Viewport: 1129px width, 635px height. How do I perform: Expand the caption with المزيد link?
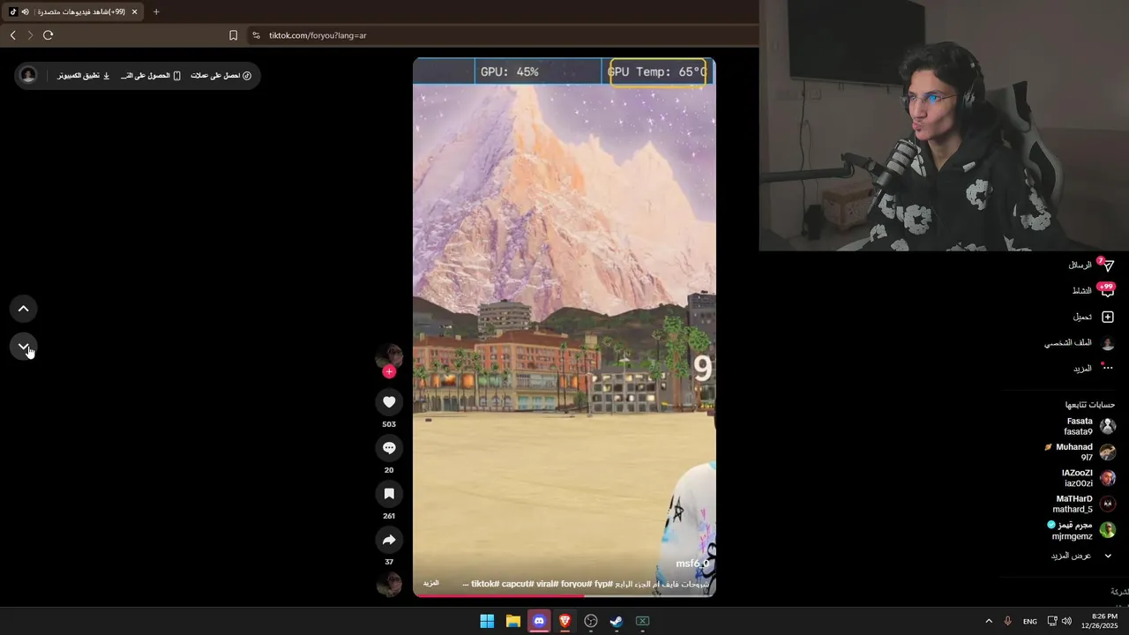[431, 583]
